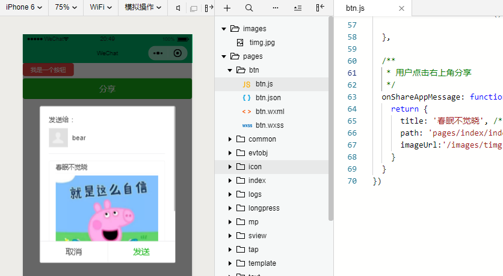The width and height of the screenshot is (503, 276).
Task: Expand the template folder
Action: coord(230,263)
